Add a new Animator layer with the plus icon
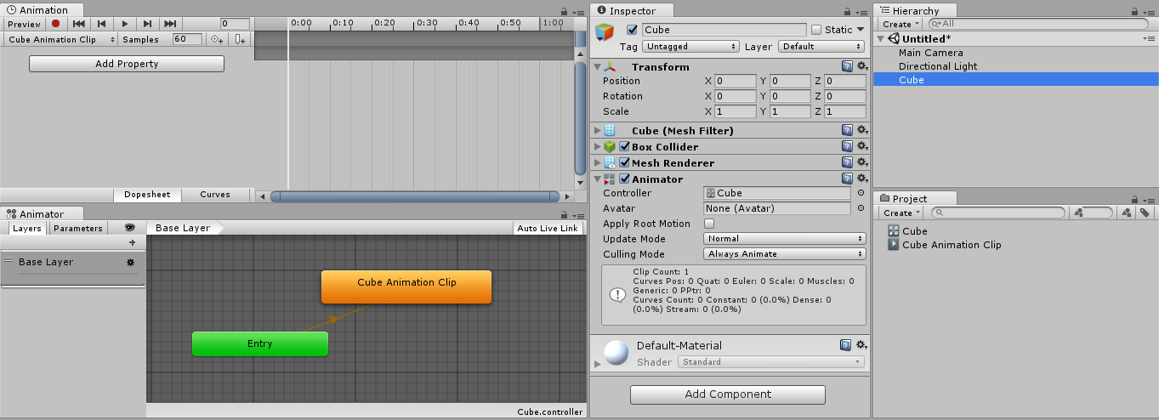The width and height of the screenshot is (1159, 420). click(132, 243)
